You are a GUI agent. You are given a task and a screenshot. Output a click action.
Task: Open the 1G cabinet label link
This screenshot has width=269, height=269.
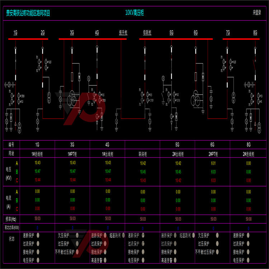click(x=15, y=33)
